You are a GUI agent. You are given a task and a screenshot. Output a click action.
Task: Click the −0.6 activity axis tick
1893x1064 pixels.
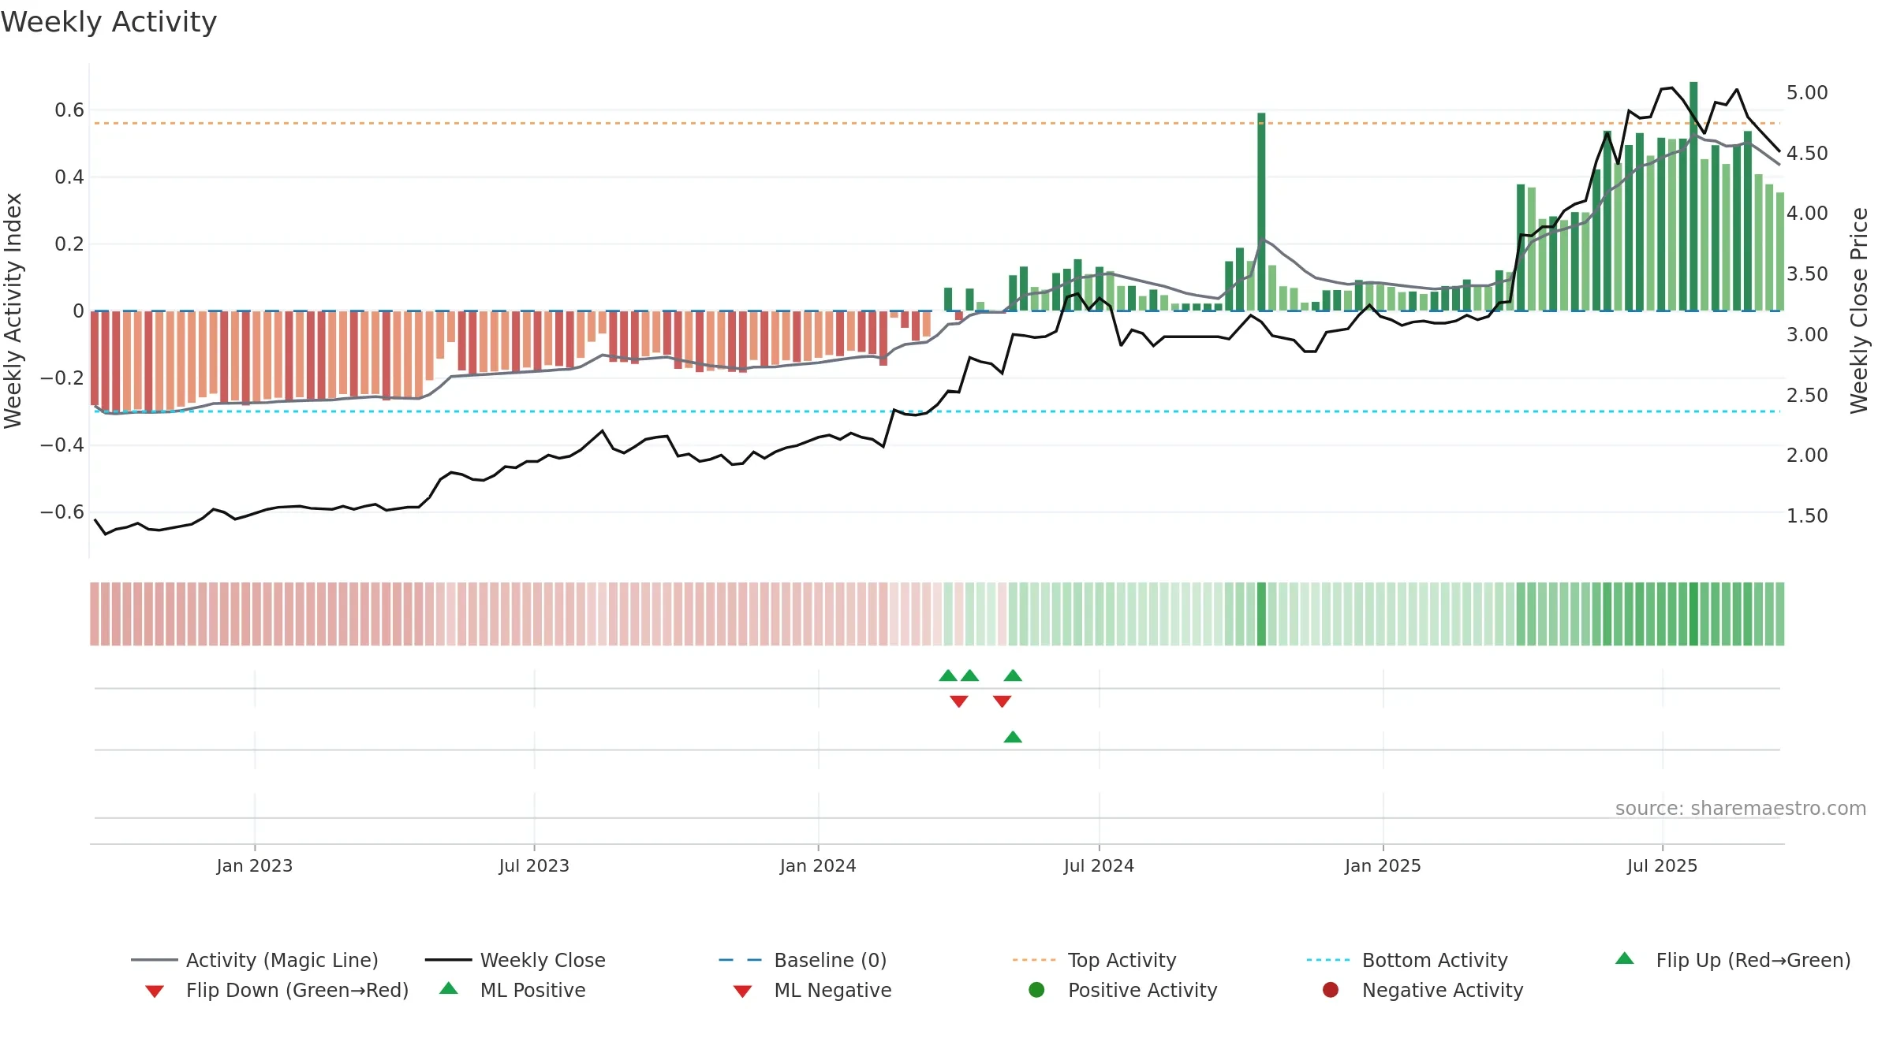tap(62, 512)
